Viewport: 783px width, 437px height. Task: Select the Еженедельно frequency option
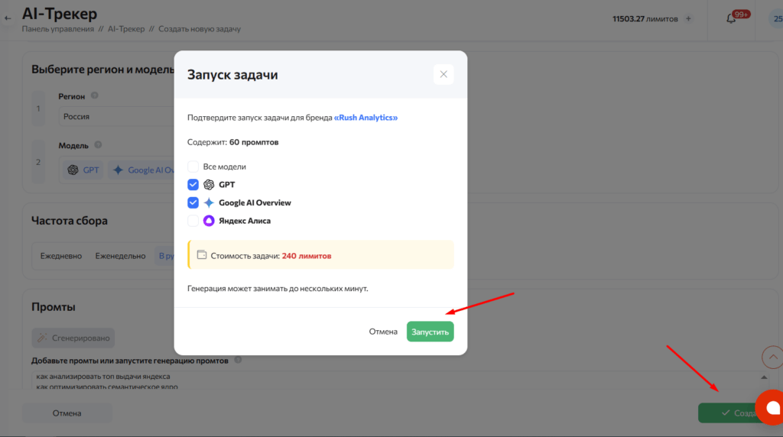click(120, 256)
